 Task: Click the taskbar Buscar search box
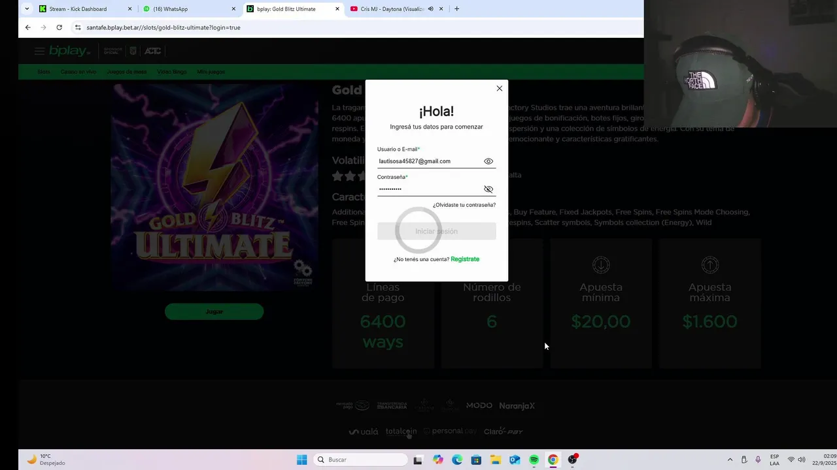click(x=360, y=460)
